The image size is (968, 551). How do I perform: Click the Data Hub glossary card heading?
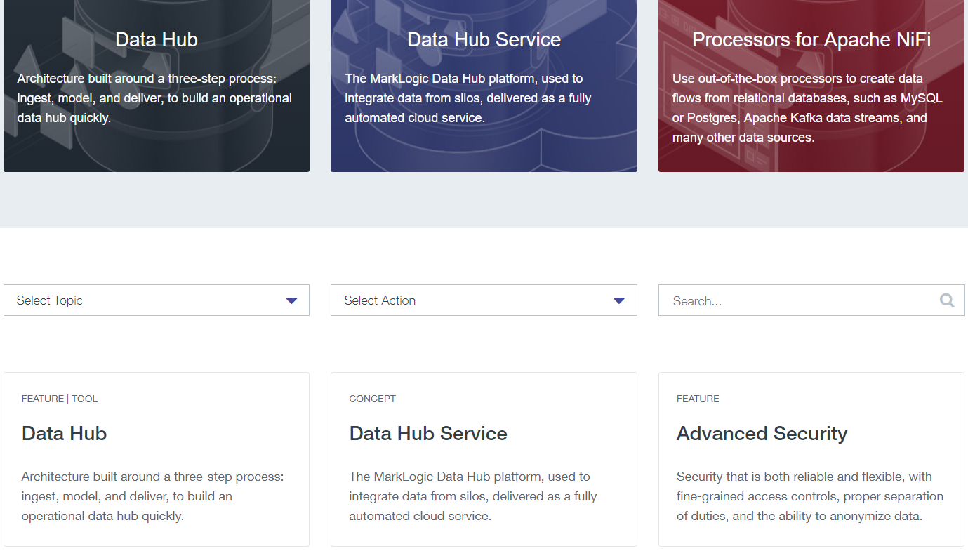tap(64, 433)
